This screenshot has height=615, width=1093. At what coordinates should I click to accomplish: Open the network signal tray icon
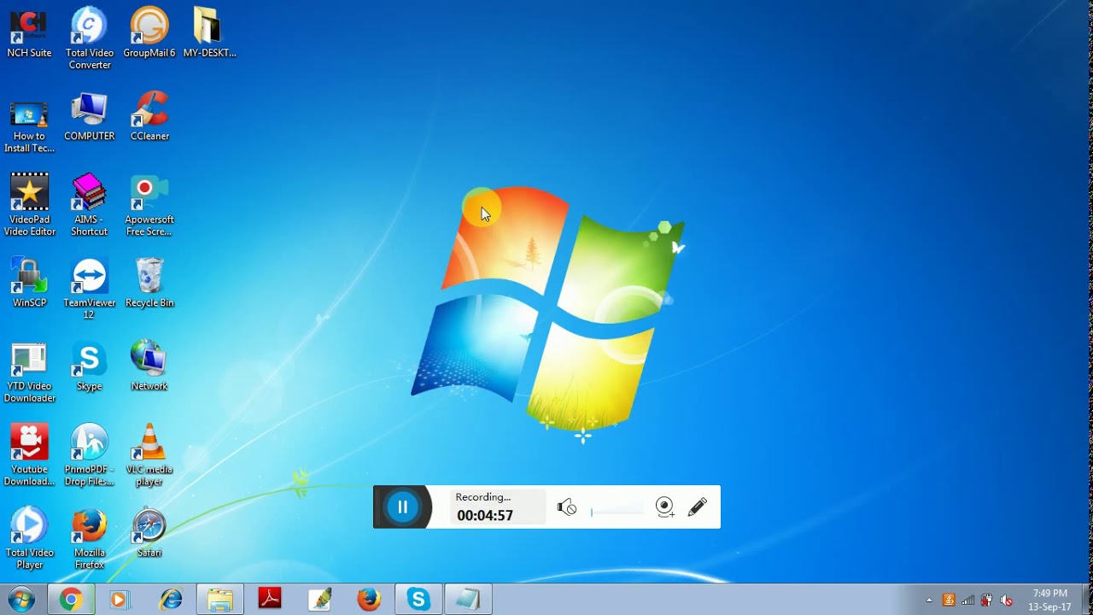pyautogui.click(x=968, y=600)
